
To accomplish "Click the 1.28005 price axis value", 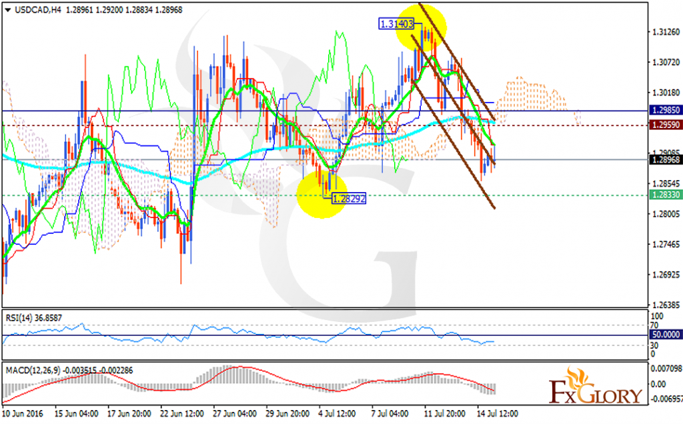I will (x=665, y=214).
